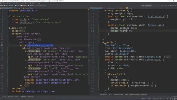The height and width of the screenshot is (100, 177).
Task: Click the VCS update project icon
Action: point(168,6)
